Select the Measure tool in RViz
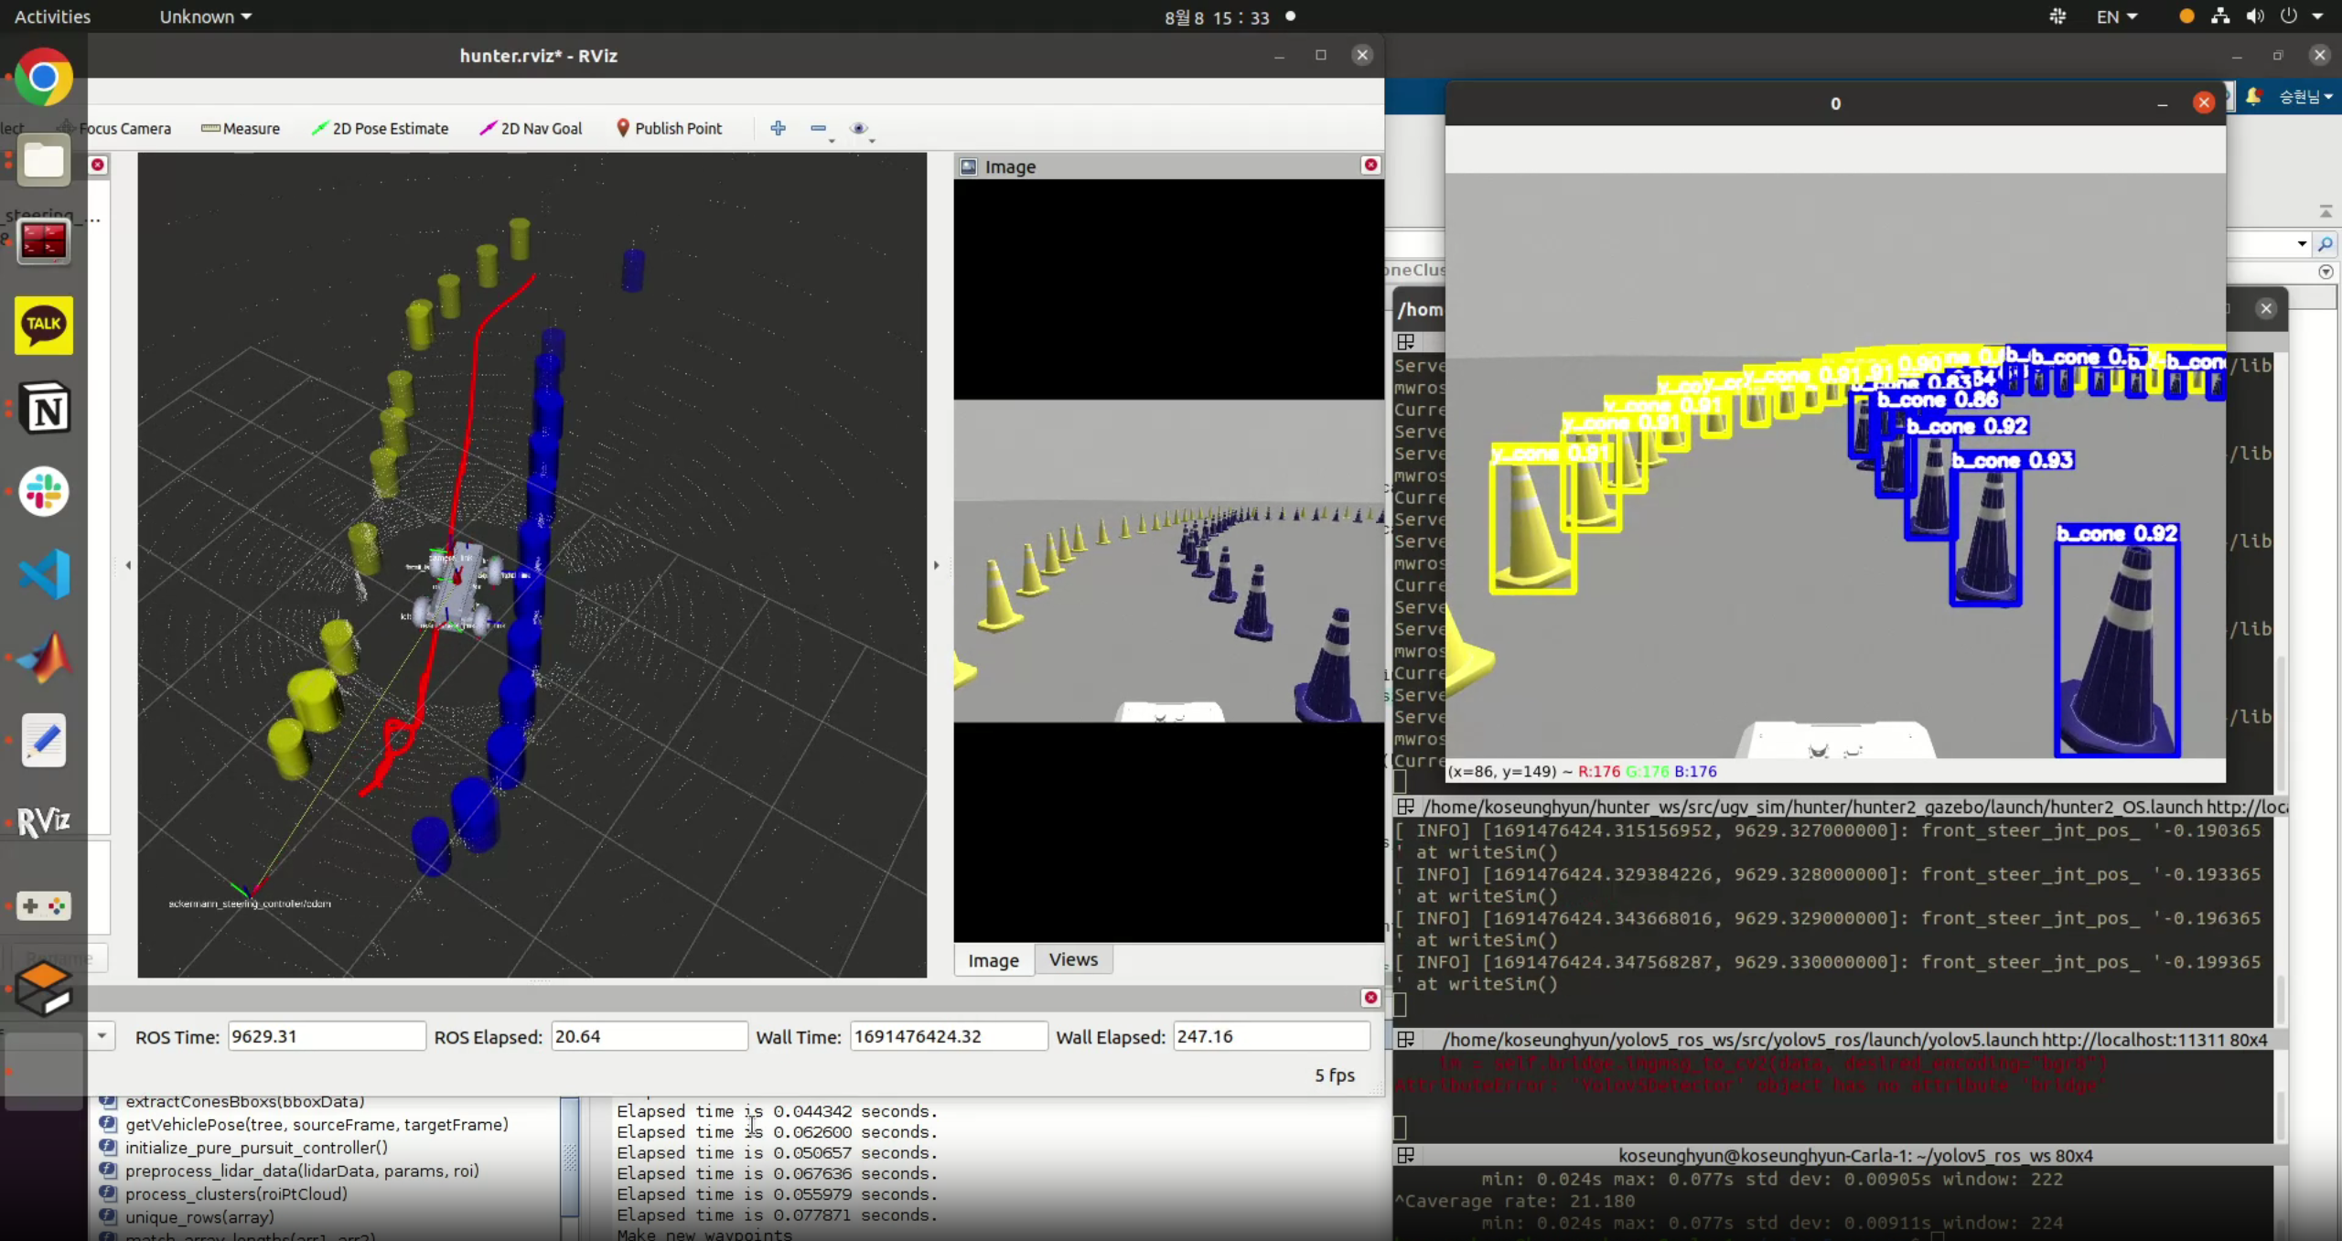Screen dimensions: 2342x1241 240,128
